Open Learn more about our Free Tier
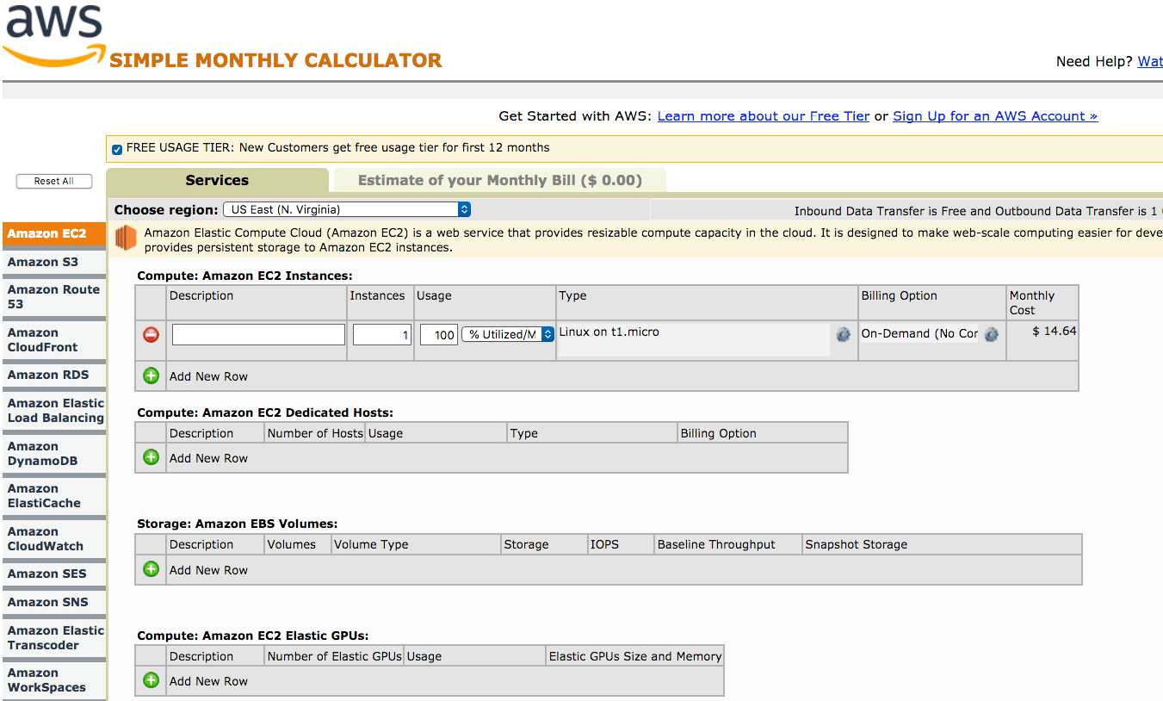The width and height of the screenshot is (1163, 701). 764,116
